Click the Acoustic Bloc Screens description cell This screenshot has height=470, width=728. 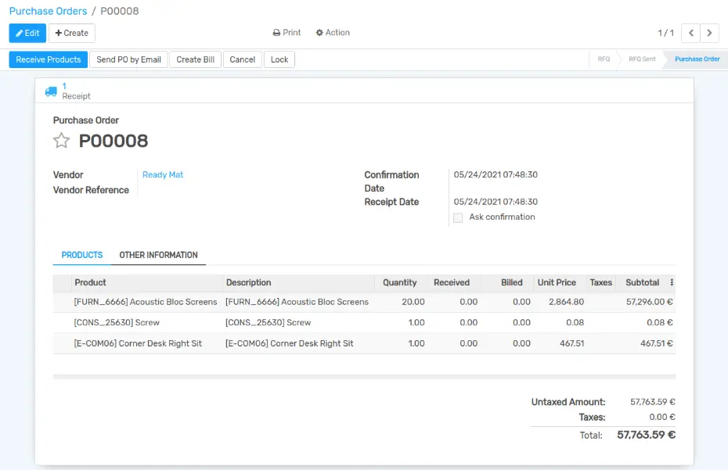[x=297, y=302]
